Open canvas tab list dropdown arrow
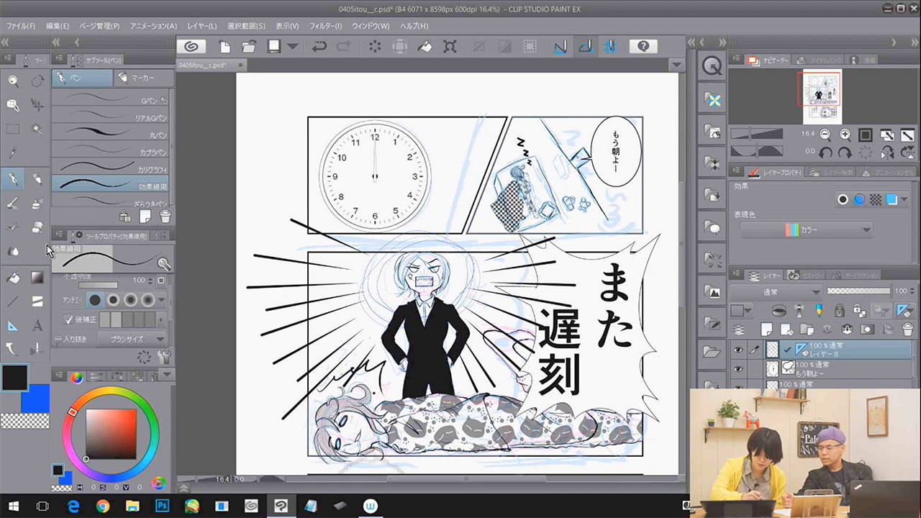 (676, 65)
